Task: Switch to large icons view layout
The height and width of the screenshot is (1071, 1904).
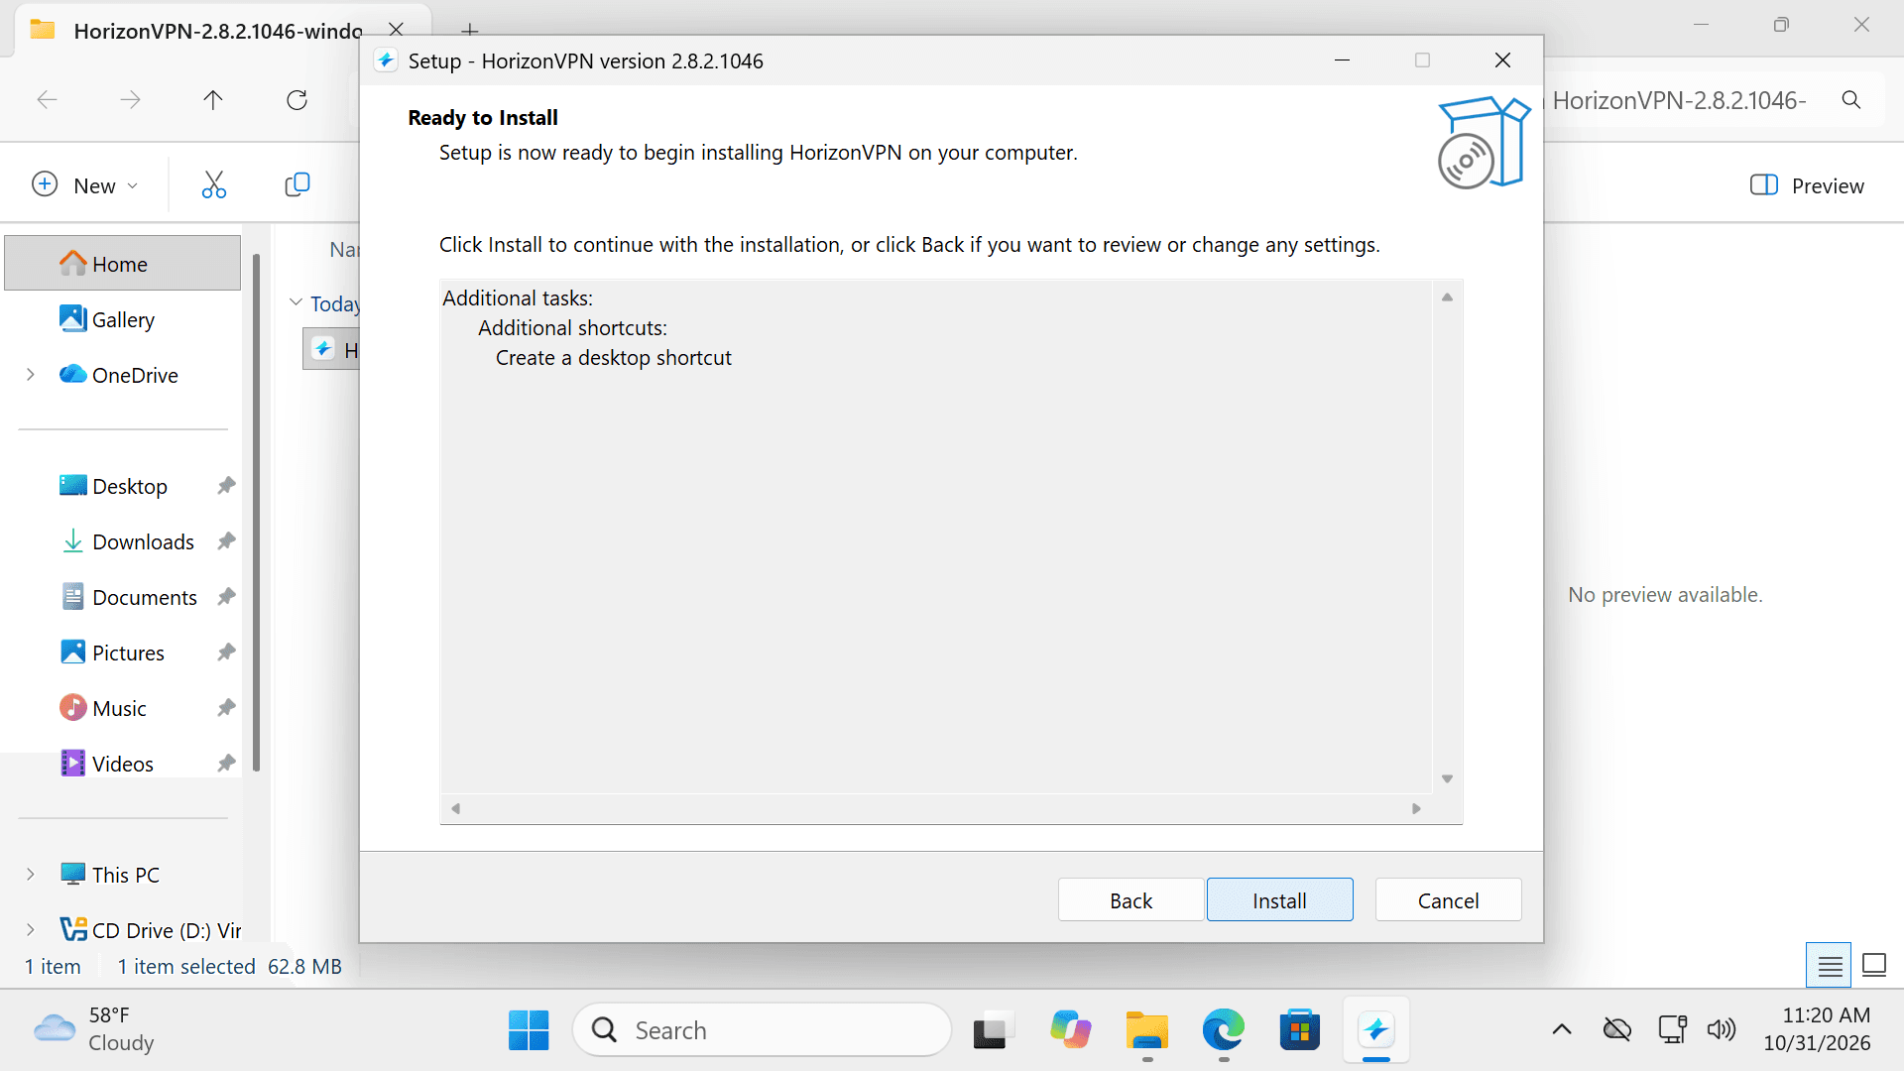Action: click(1873, 965)
